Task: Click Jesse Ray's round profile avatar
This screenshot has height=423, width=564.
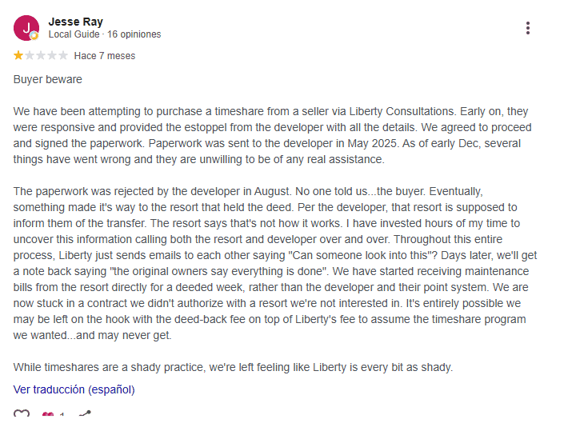Action: (26, 28)
